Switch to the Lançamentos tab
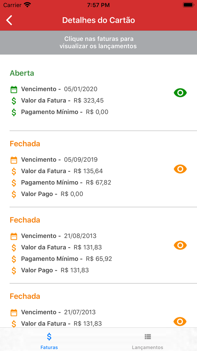 (x=147, y=340)
